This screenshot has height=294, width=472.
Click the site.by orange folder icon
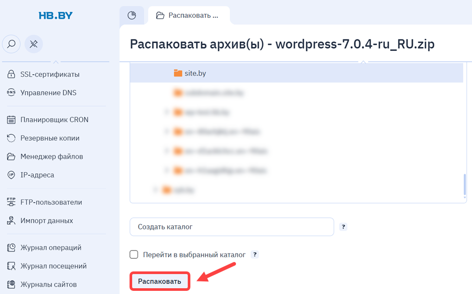tap(178, 73)
